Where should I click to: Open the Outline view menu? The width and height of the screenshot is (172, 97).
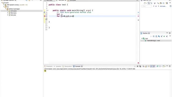tap(170, 36)
